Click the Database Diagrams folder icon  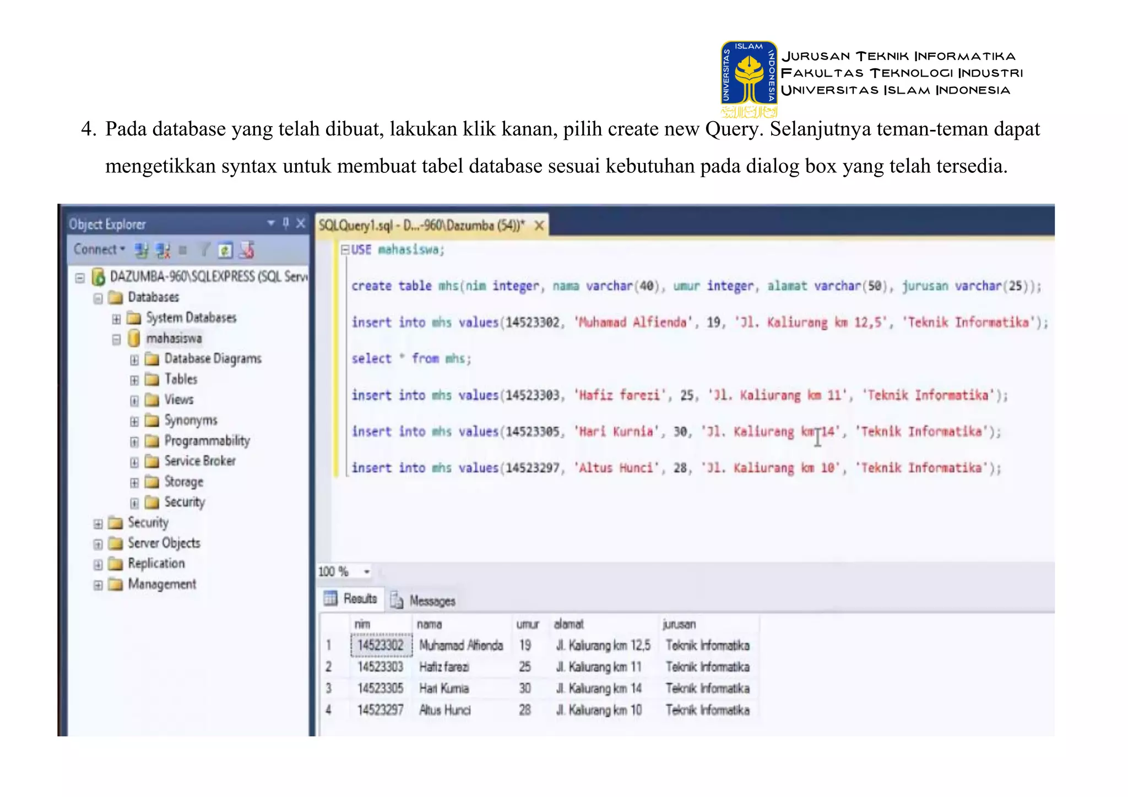tap(152, 359)
